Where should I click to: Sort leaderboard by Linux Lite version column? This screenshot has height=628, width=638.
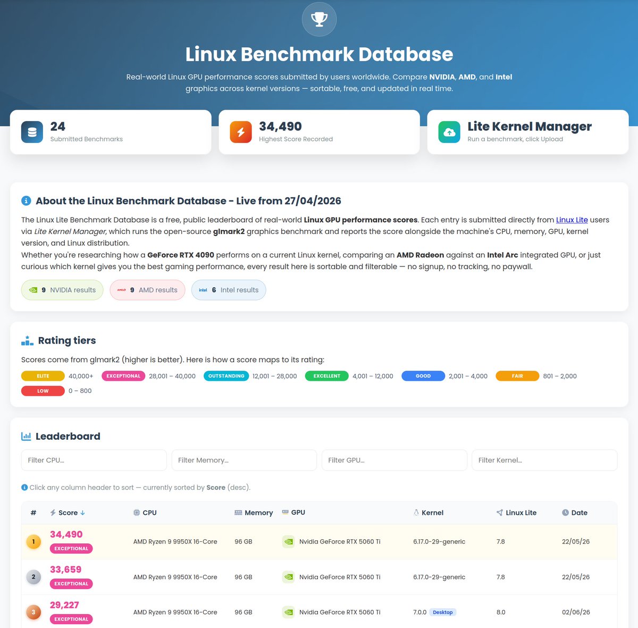point(516,513)
